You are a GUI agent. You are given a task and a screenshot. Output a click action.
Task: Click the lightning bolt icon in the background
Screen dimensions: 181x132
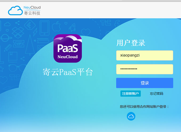coord(35,32)
